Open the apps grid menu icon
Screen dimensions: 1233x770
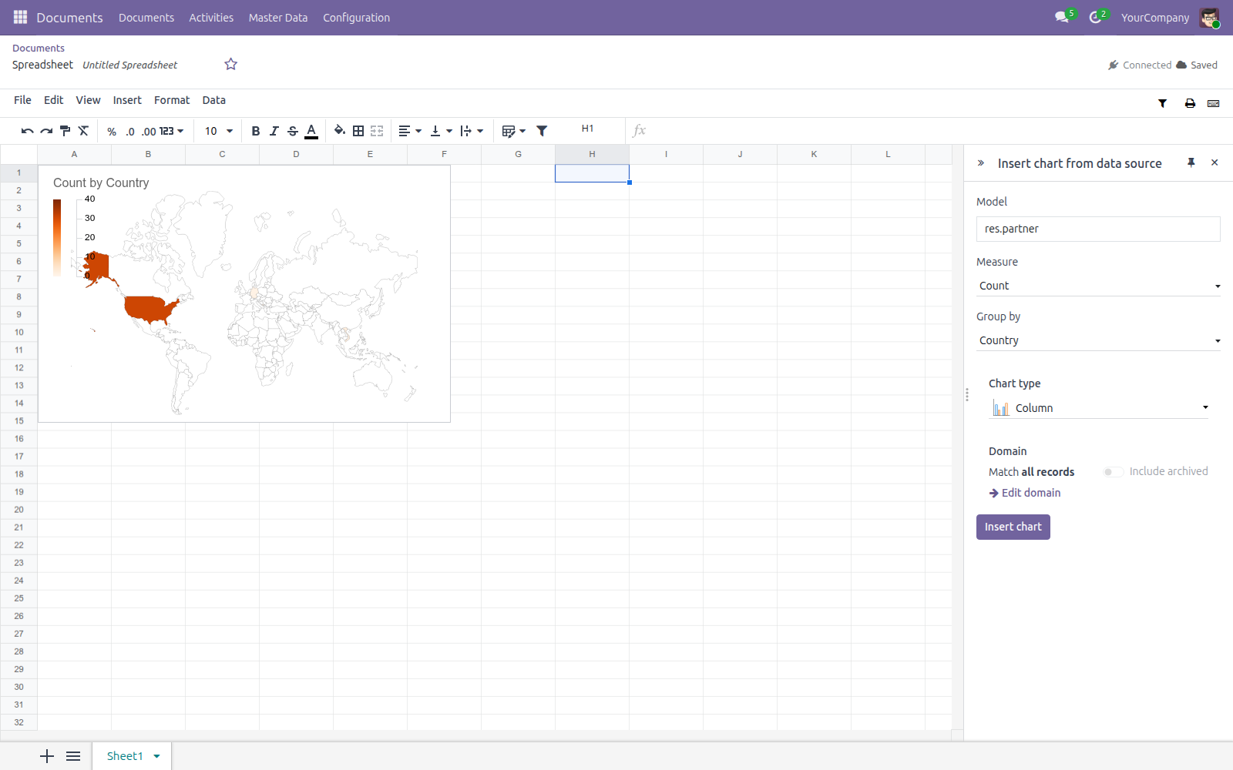point(20,17)
